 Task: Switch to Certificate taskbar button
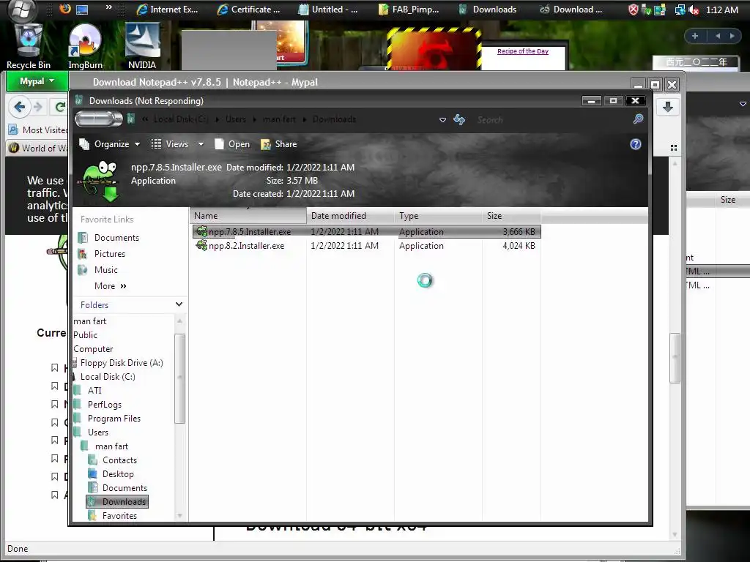coord(249,10)
